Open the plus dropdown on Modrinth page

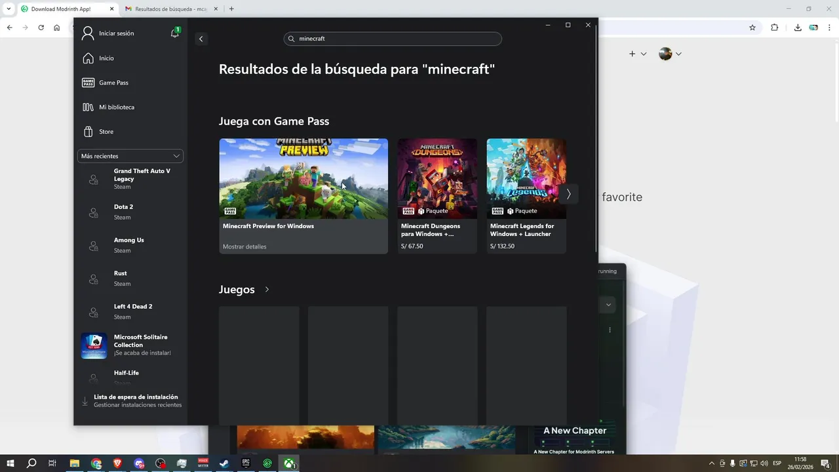coord(638,54)
